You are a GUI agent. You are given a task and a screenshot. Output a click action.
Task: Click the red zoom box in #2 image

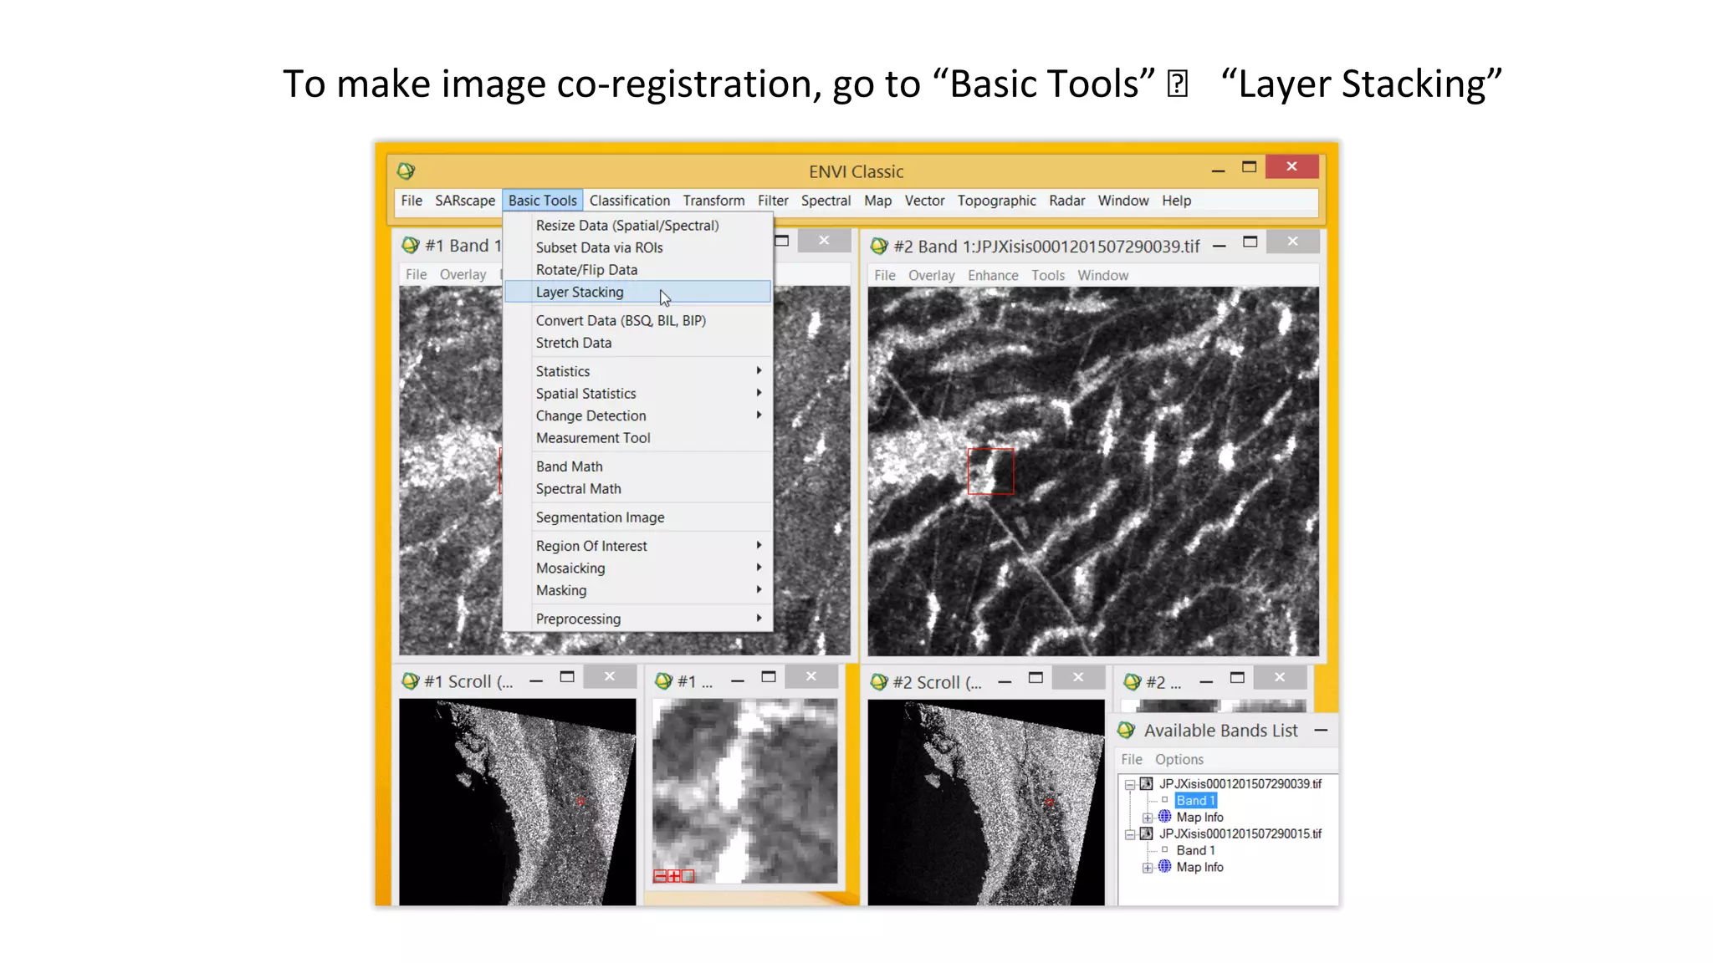(990, 471)
